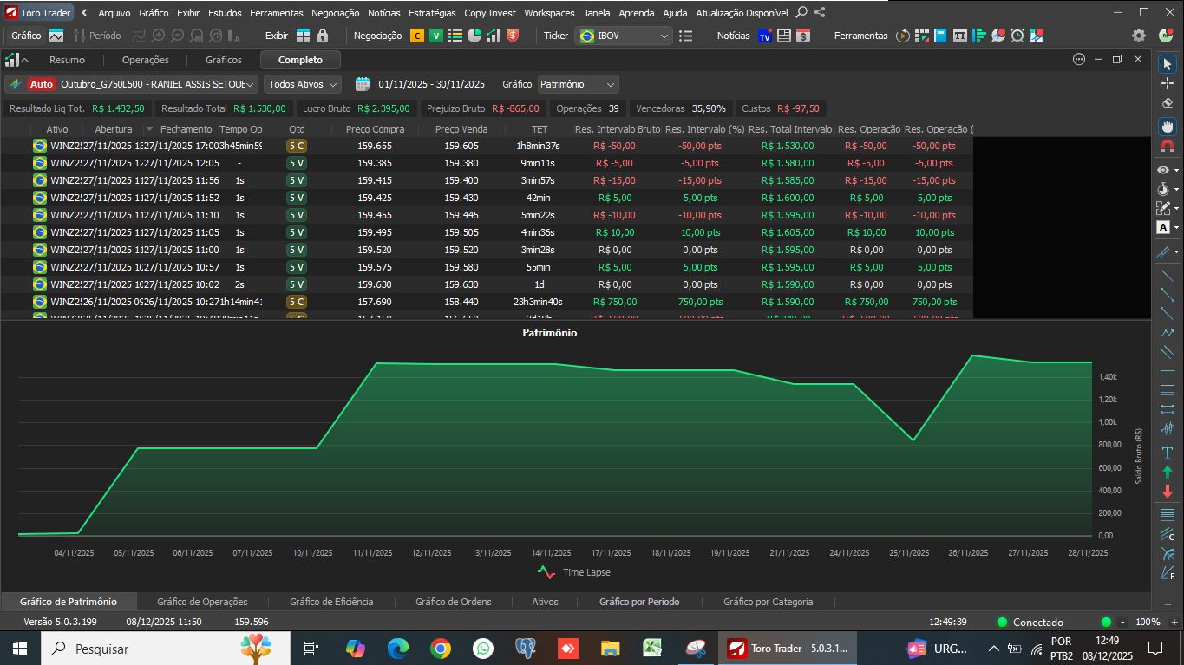This screenshot has height=665, width=1184.
Task: Click the green V sell order icon
Action: tap(436, 36)
